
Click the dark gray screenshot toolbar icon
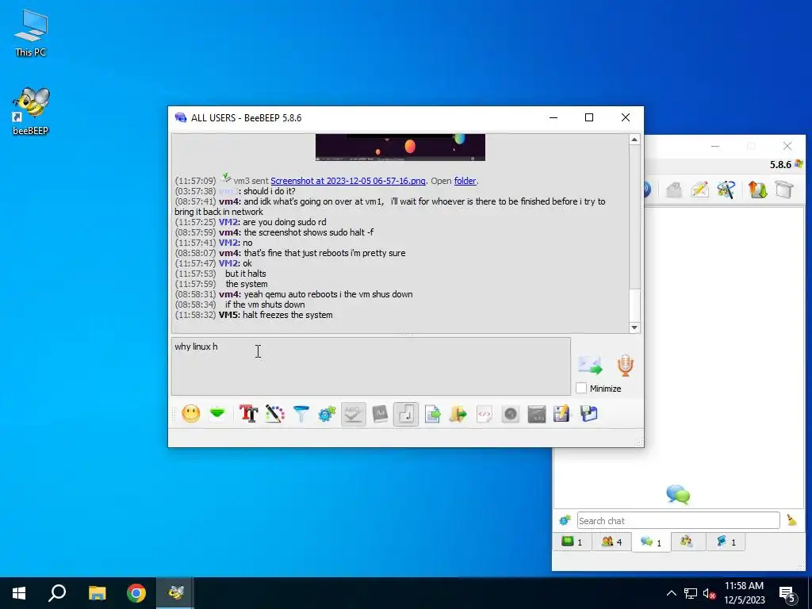[537, 414]
